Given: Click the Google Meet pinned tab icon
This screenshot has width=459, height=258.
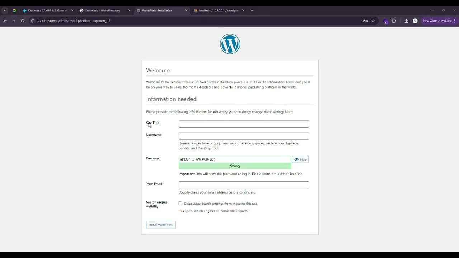Looking at the screenshot, I should (14, 10).
